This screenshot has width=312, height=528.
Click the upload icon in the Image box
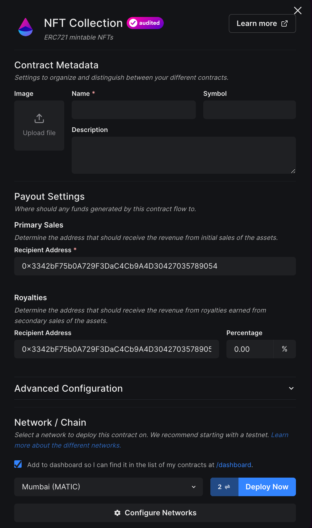[x=39, y=118]
